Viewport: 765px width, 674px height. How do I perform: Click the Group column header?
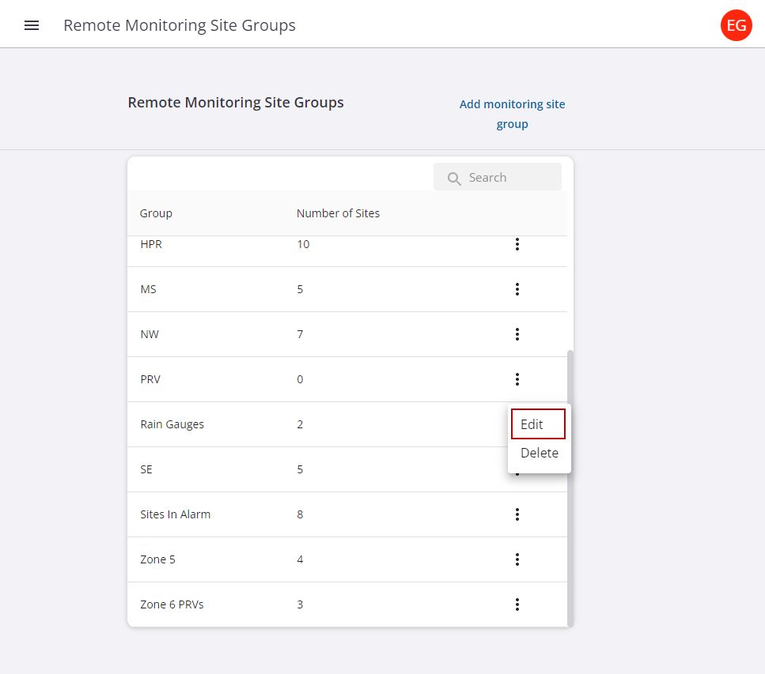[x=156, y=213]
